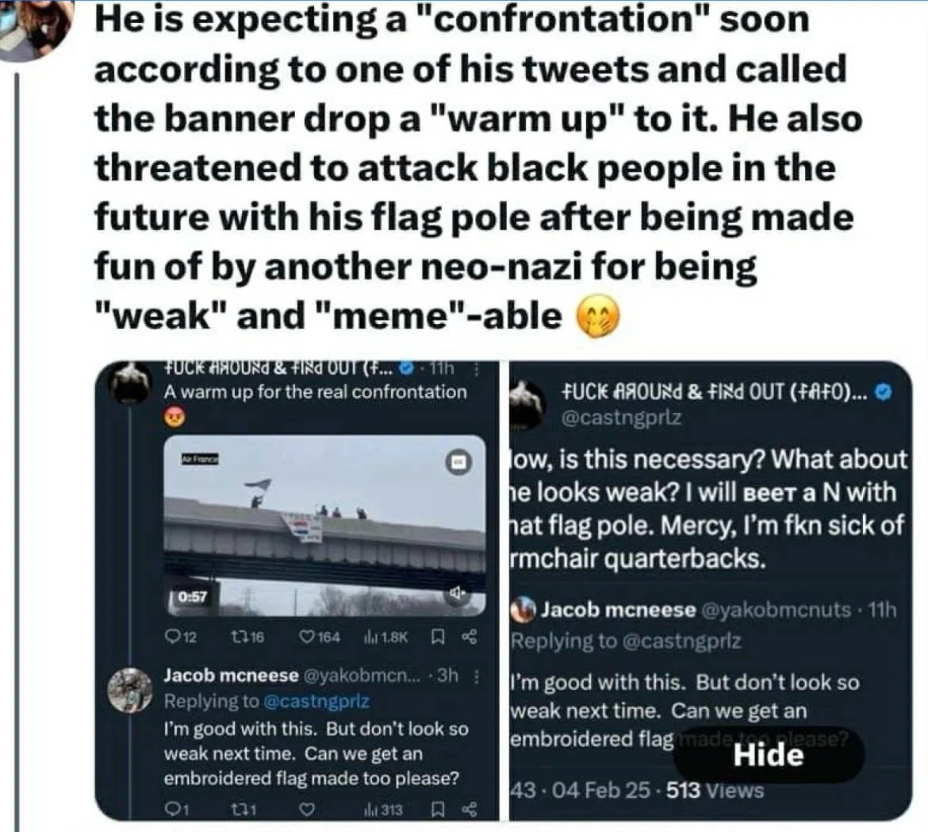The image size is (928, 832).
Task: Open the @castngprlz reply-to link
Action: pyautogui.click(x=316, y=702)
